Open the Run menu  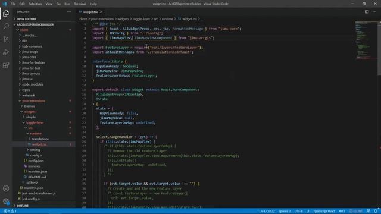click(67, 4)
